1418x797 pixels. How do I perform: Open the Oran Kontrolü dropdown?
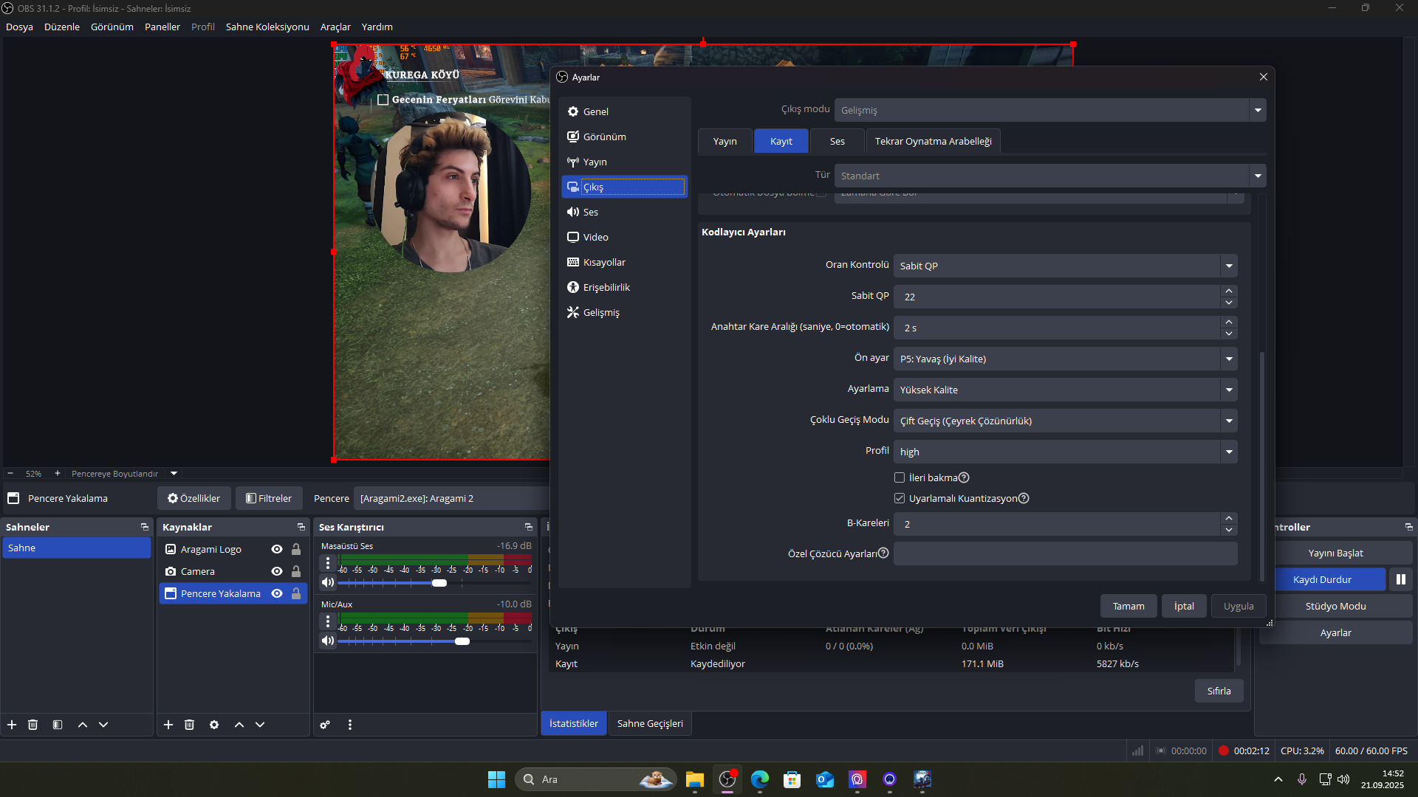point(1065,266)
